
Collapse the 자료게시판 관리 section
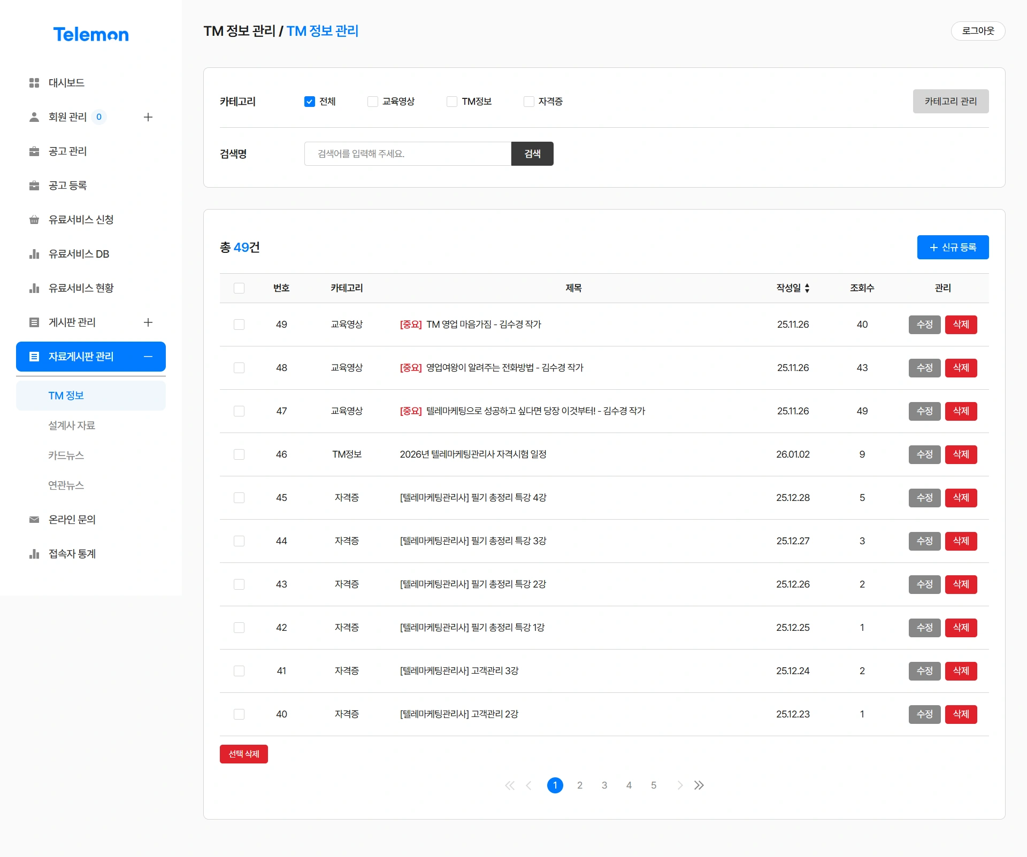tap(148, 357)
